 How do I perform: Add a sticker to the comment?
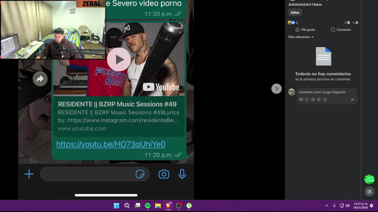(x=325, y=100)
